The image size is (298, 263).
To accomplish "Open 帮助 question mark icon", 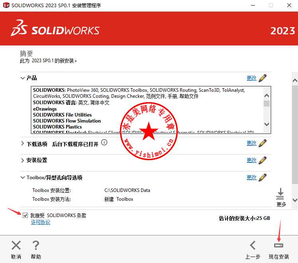I will click(36, 245).
